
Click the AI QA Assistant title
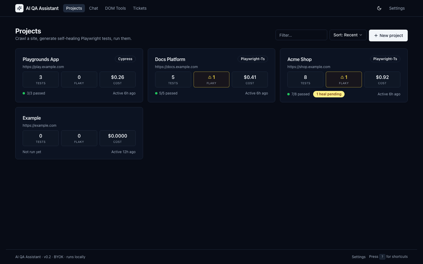(x=42, y=8)
